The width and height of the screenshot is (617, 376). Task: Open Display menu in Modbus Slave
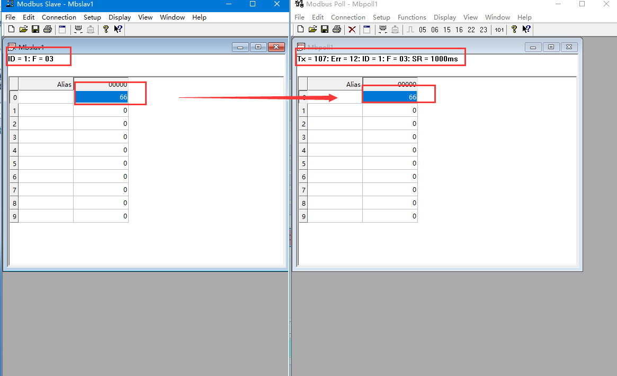120,17
